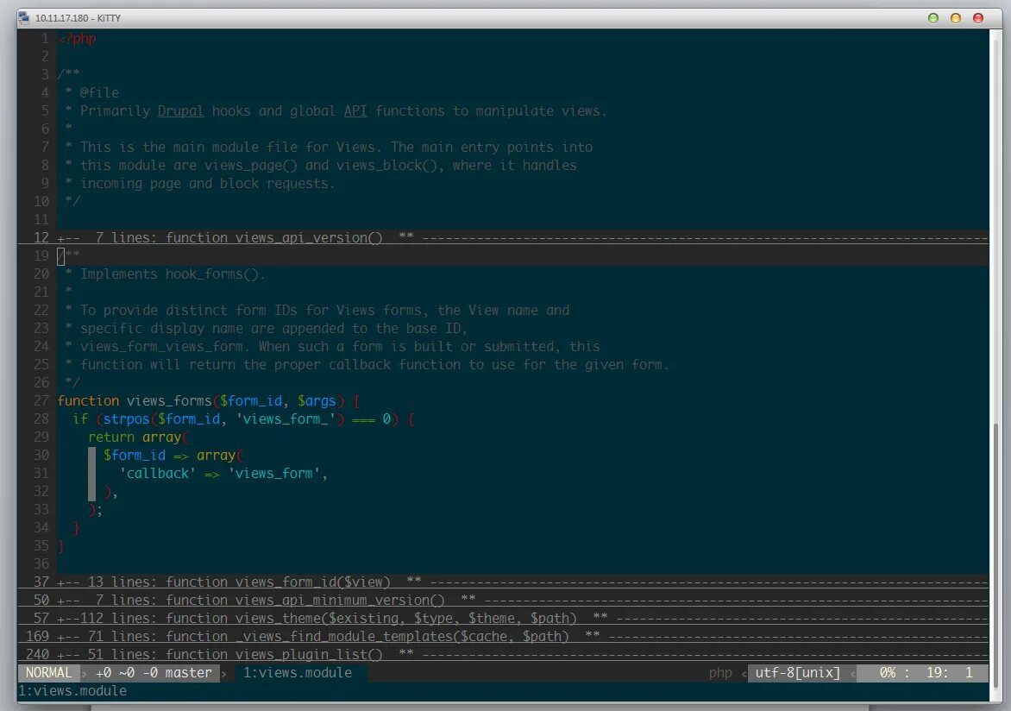Click line number 19 in the gutter

click(41, 255)
